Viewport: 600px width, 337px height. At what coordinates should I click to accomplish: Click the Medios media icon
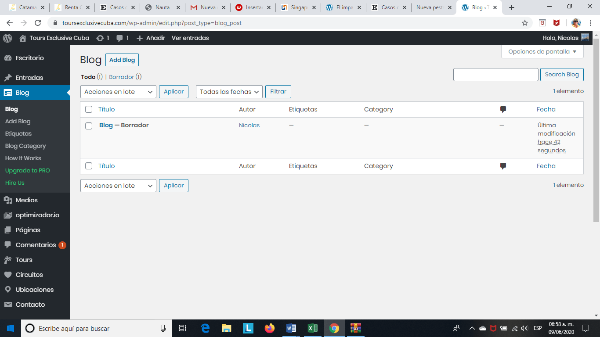pos(7,200)
